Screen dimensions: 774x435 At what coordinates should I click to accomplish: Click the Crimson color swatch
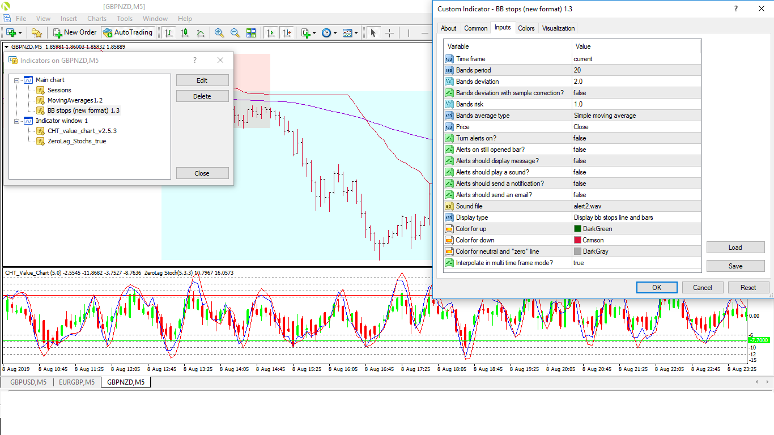577,240
